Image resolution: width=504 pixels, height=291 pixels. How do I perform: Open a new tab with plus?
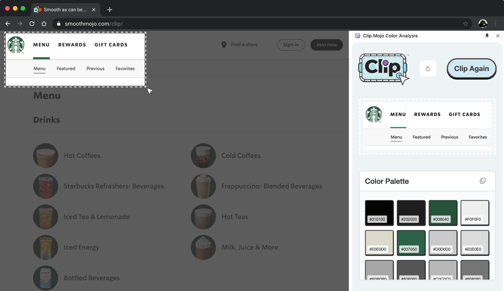click(110, 9)
